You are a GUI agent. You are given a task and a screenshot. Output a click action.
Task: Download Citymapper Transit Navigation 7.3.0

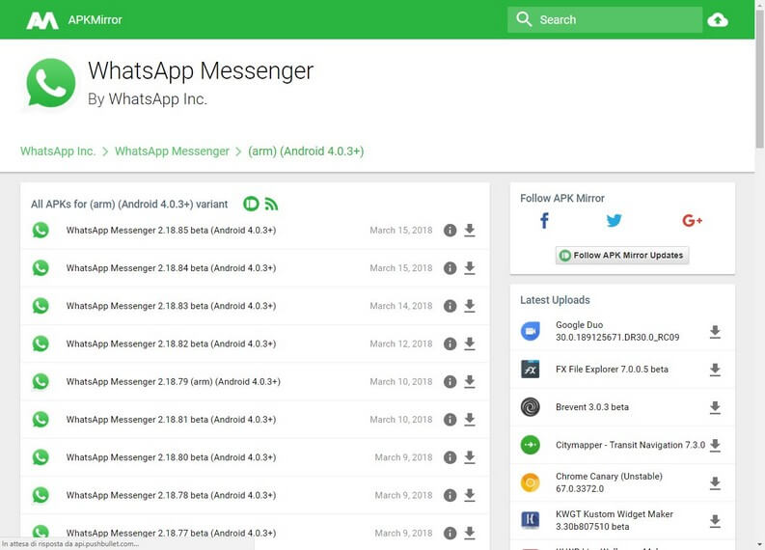tap(715, 445)
